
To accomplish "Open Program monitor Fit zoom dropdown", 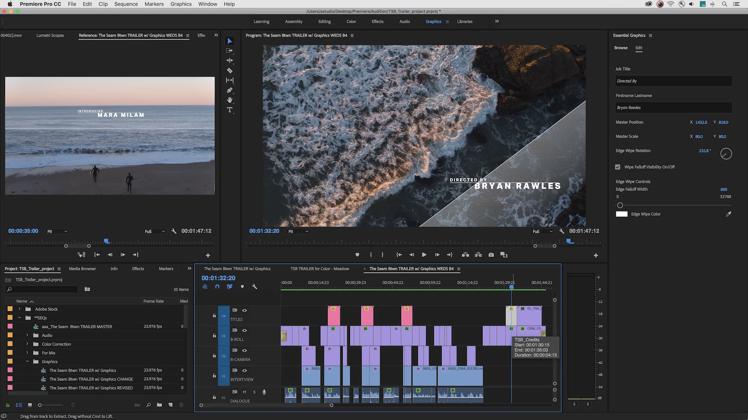I will pos(298,231).
